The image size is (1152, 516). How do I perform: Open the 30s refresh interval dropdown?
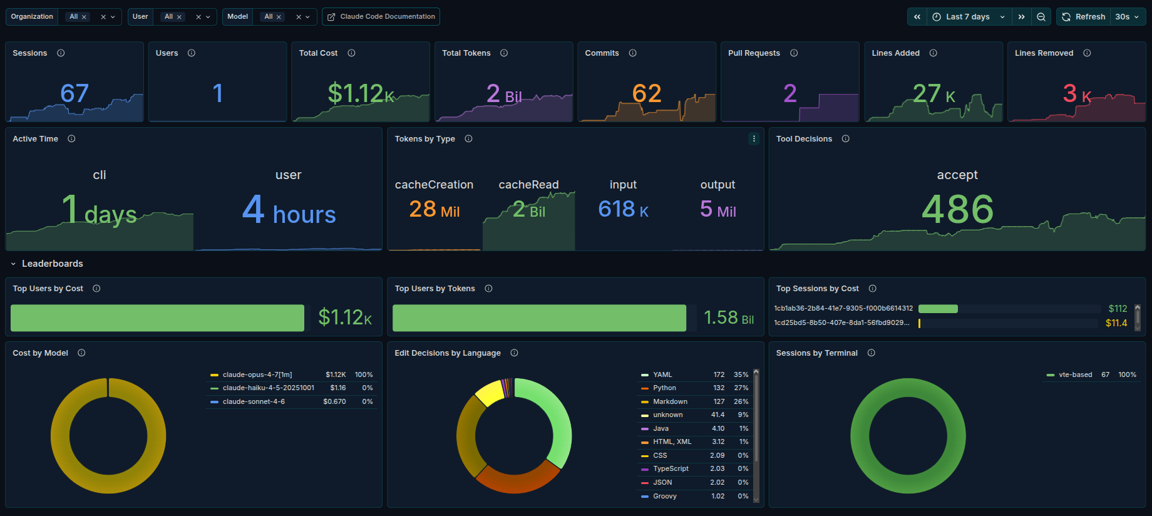(1128, 17)
